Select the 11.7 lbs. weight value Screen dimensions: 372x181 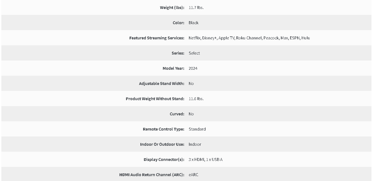pos(196,8)
